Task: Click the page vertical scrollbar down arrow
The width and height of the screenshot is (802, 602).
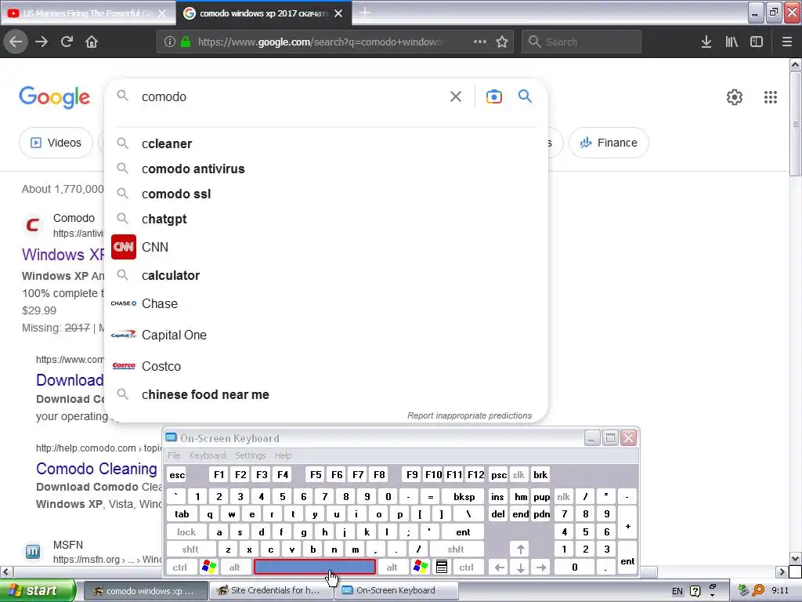Action: [x=796, y=558]
